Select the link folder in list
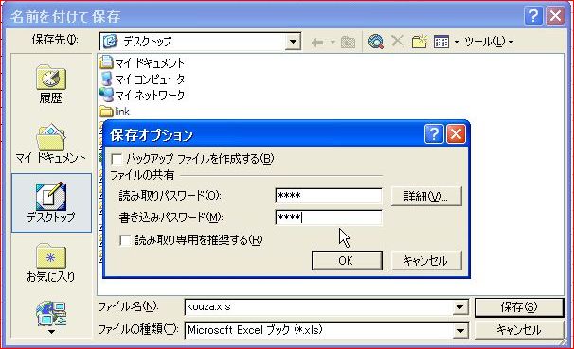Image resolution: width=574 pixels, height=349 pixels. click(x=115, y=112)
